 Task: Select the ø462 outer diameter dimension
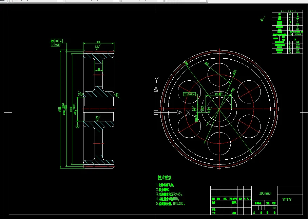(59, 109)
